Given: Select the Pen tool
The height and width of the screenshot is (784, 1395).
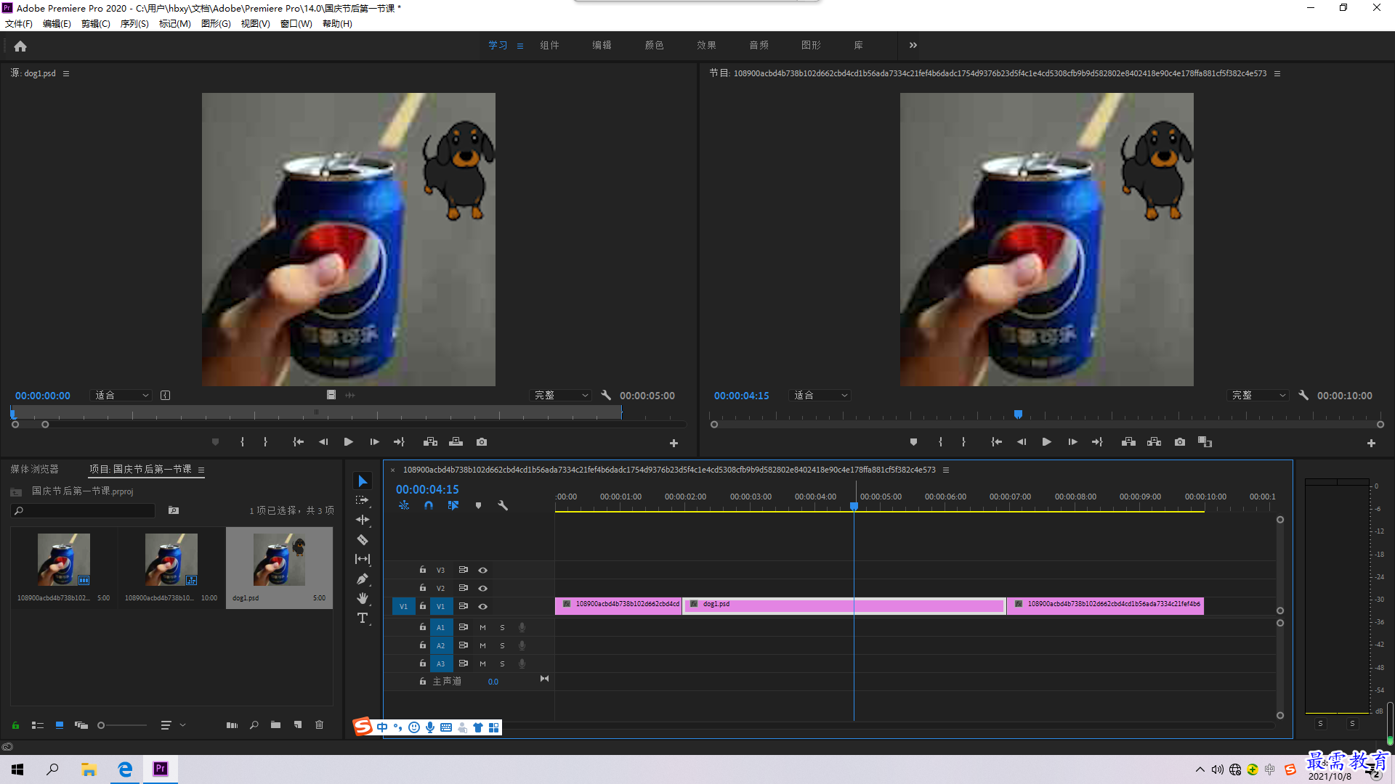Looking at the screenshot, I should 363,579.
